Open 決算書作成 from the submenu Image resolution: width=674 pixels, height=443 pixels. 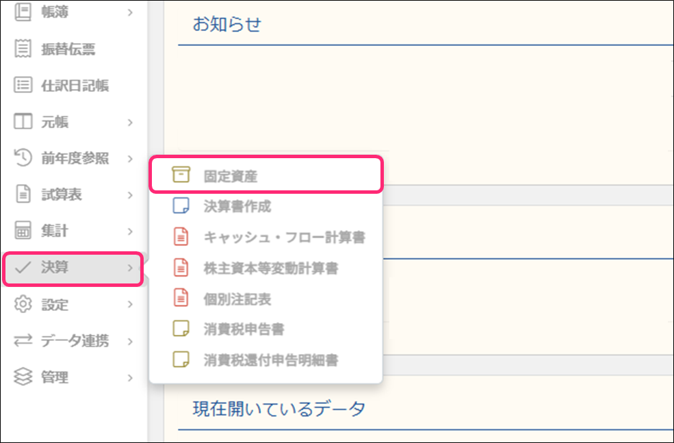[x=237, y=206]
